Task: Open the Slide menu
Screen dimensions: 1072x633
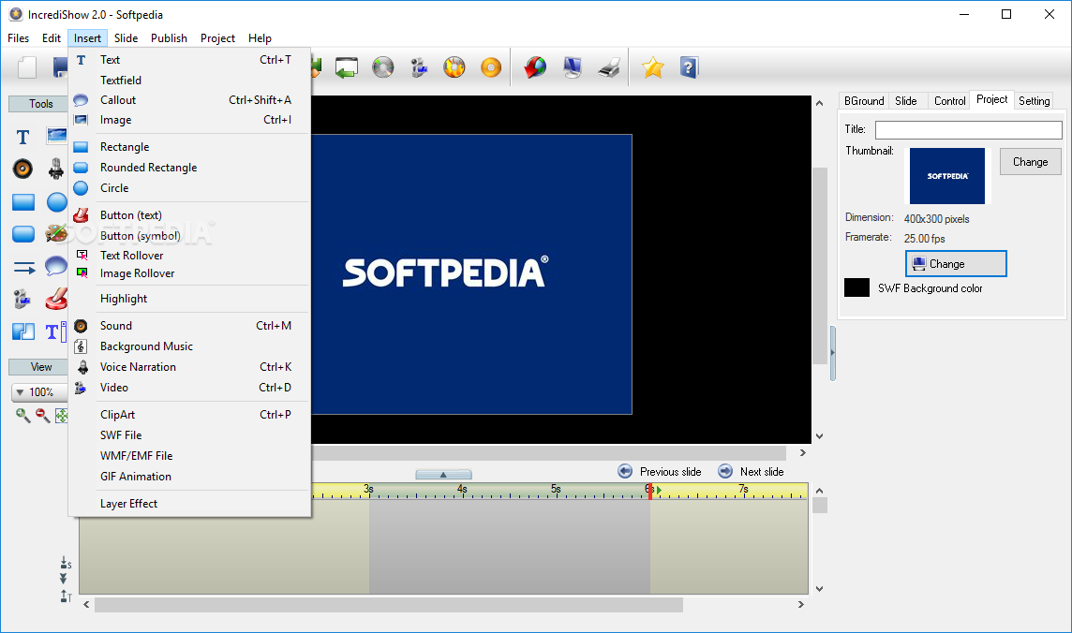Action: [126, 38]
